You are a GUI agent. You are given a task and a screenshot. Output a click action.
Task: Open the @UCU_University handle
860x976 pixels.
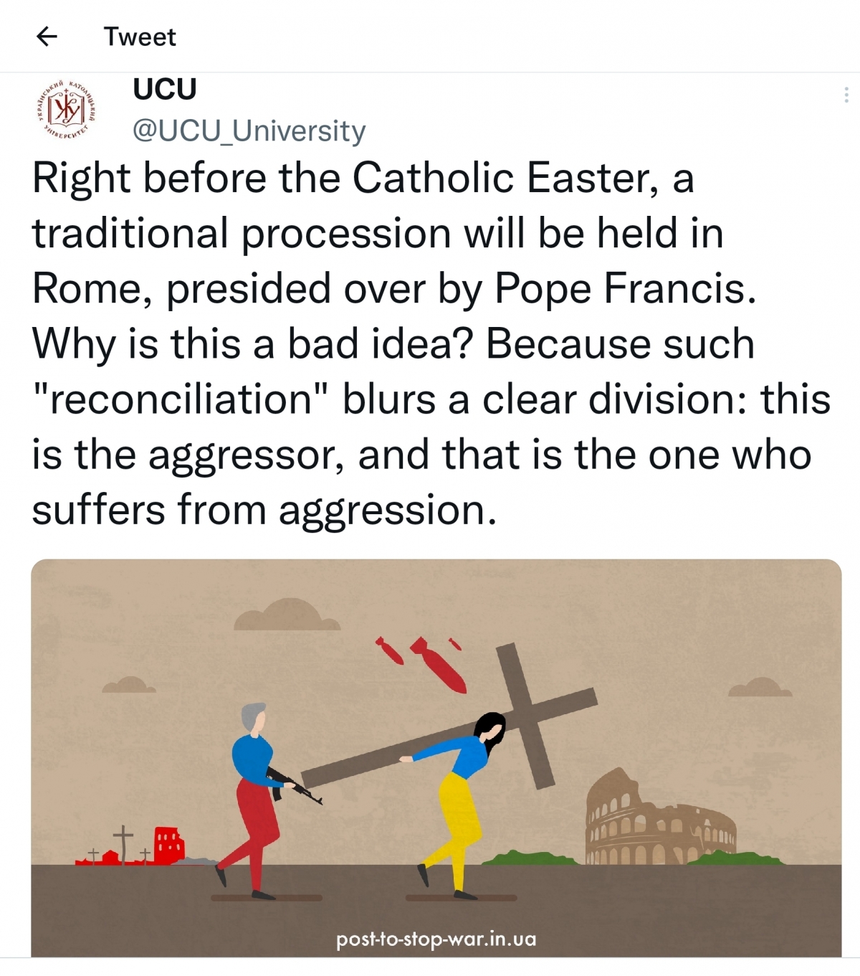coord(249,131)
